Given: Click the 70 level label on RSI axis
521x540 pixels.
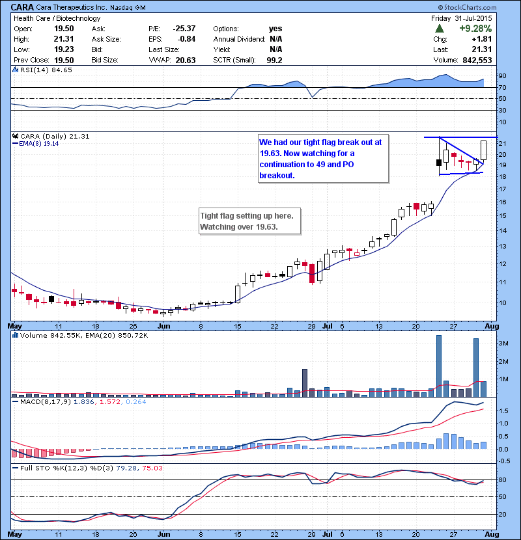Looking at the screenshot, I should (503, 88).
